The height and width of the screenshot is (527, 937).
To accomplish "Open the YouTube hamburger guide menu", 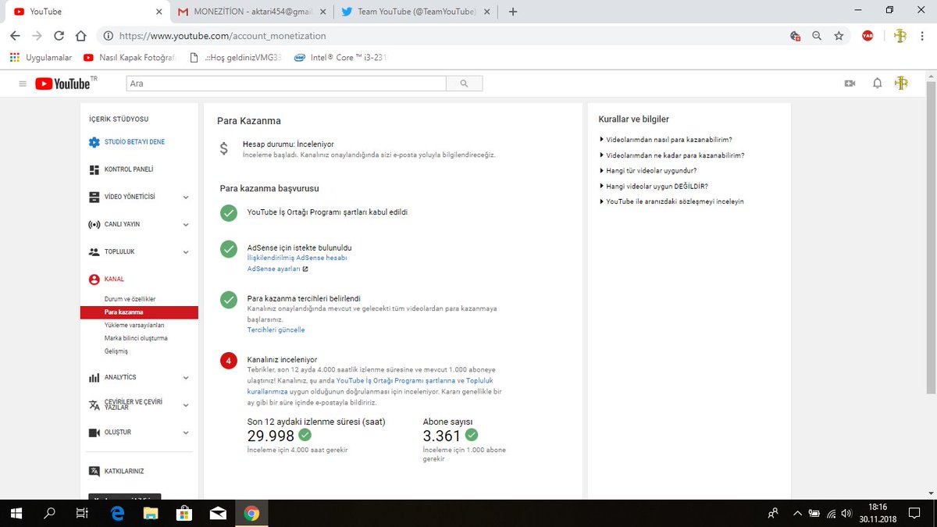I will click(22, 84).
